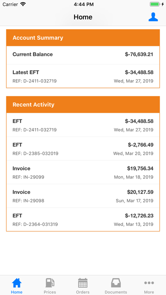This screenshot has height=295, width=166.
Task: Switch to the Documents tab label
Action: coord(116,292)
